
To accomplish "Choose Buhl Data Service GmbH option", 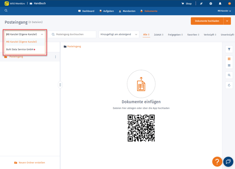I will (25, 49).
